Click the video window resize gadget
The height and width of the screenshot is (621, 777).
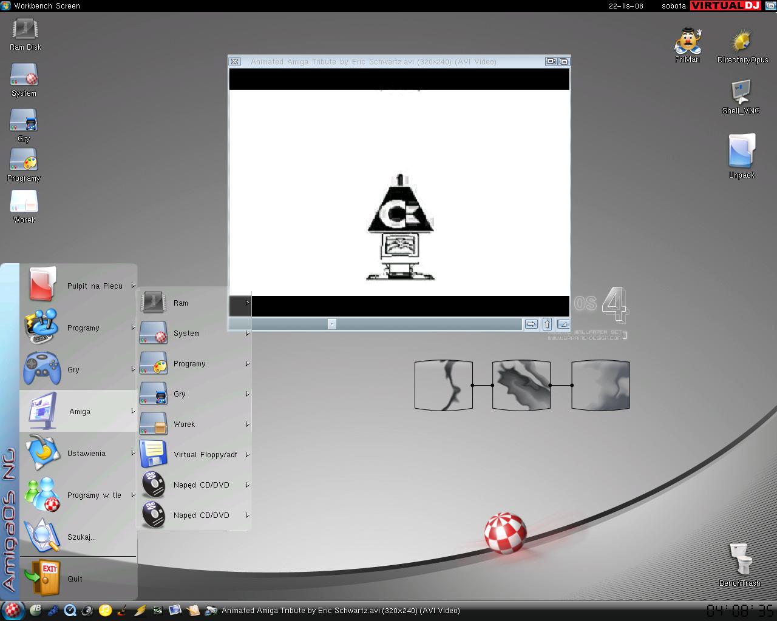click(563, 324)
